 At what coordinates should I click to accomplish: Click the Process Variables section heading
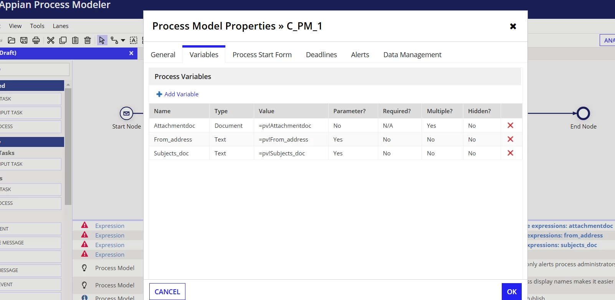click(183, 76)
